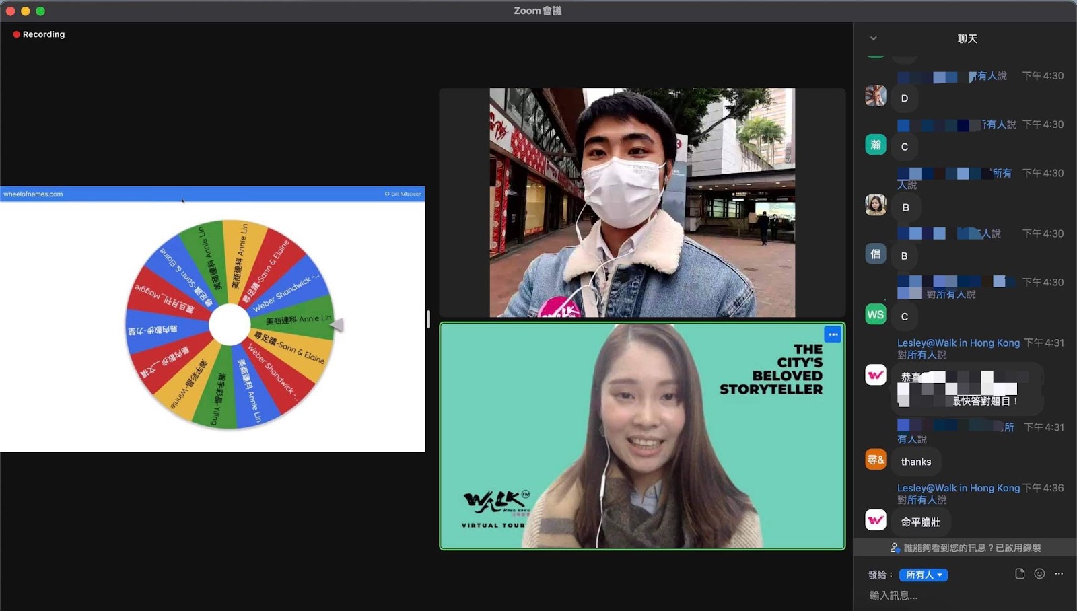This screenshot has height=611, width=1077.
Task: Click the orange 尋& avatar in chat
Action: (x=875, y=460)
